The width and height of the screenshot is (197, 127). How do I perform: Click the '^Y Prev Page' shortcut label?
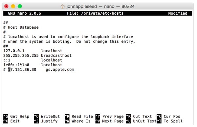(x=109, y=116)
